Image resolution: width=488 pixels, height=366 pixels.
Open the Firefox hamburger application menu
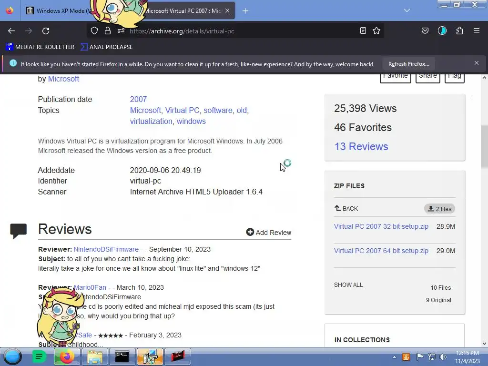click(x=477, y=31)
